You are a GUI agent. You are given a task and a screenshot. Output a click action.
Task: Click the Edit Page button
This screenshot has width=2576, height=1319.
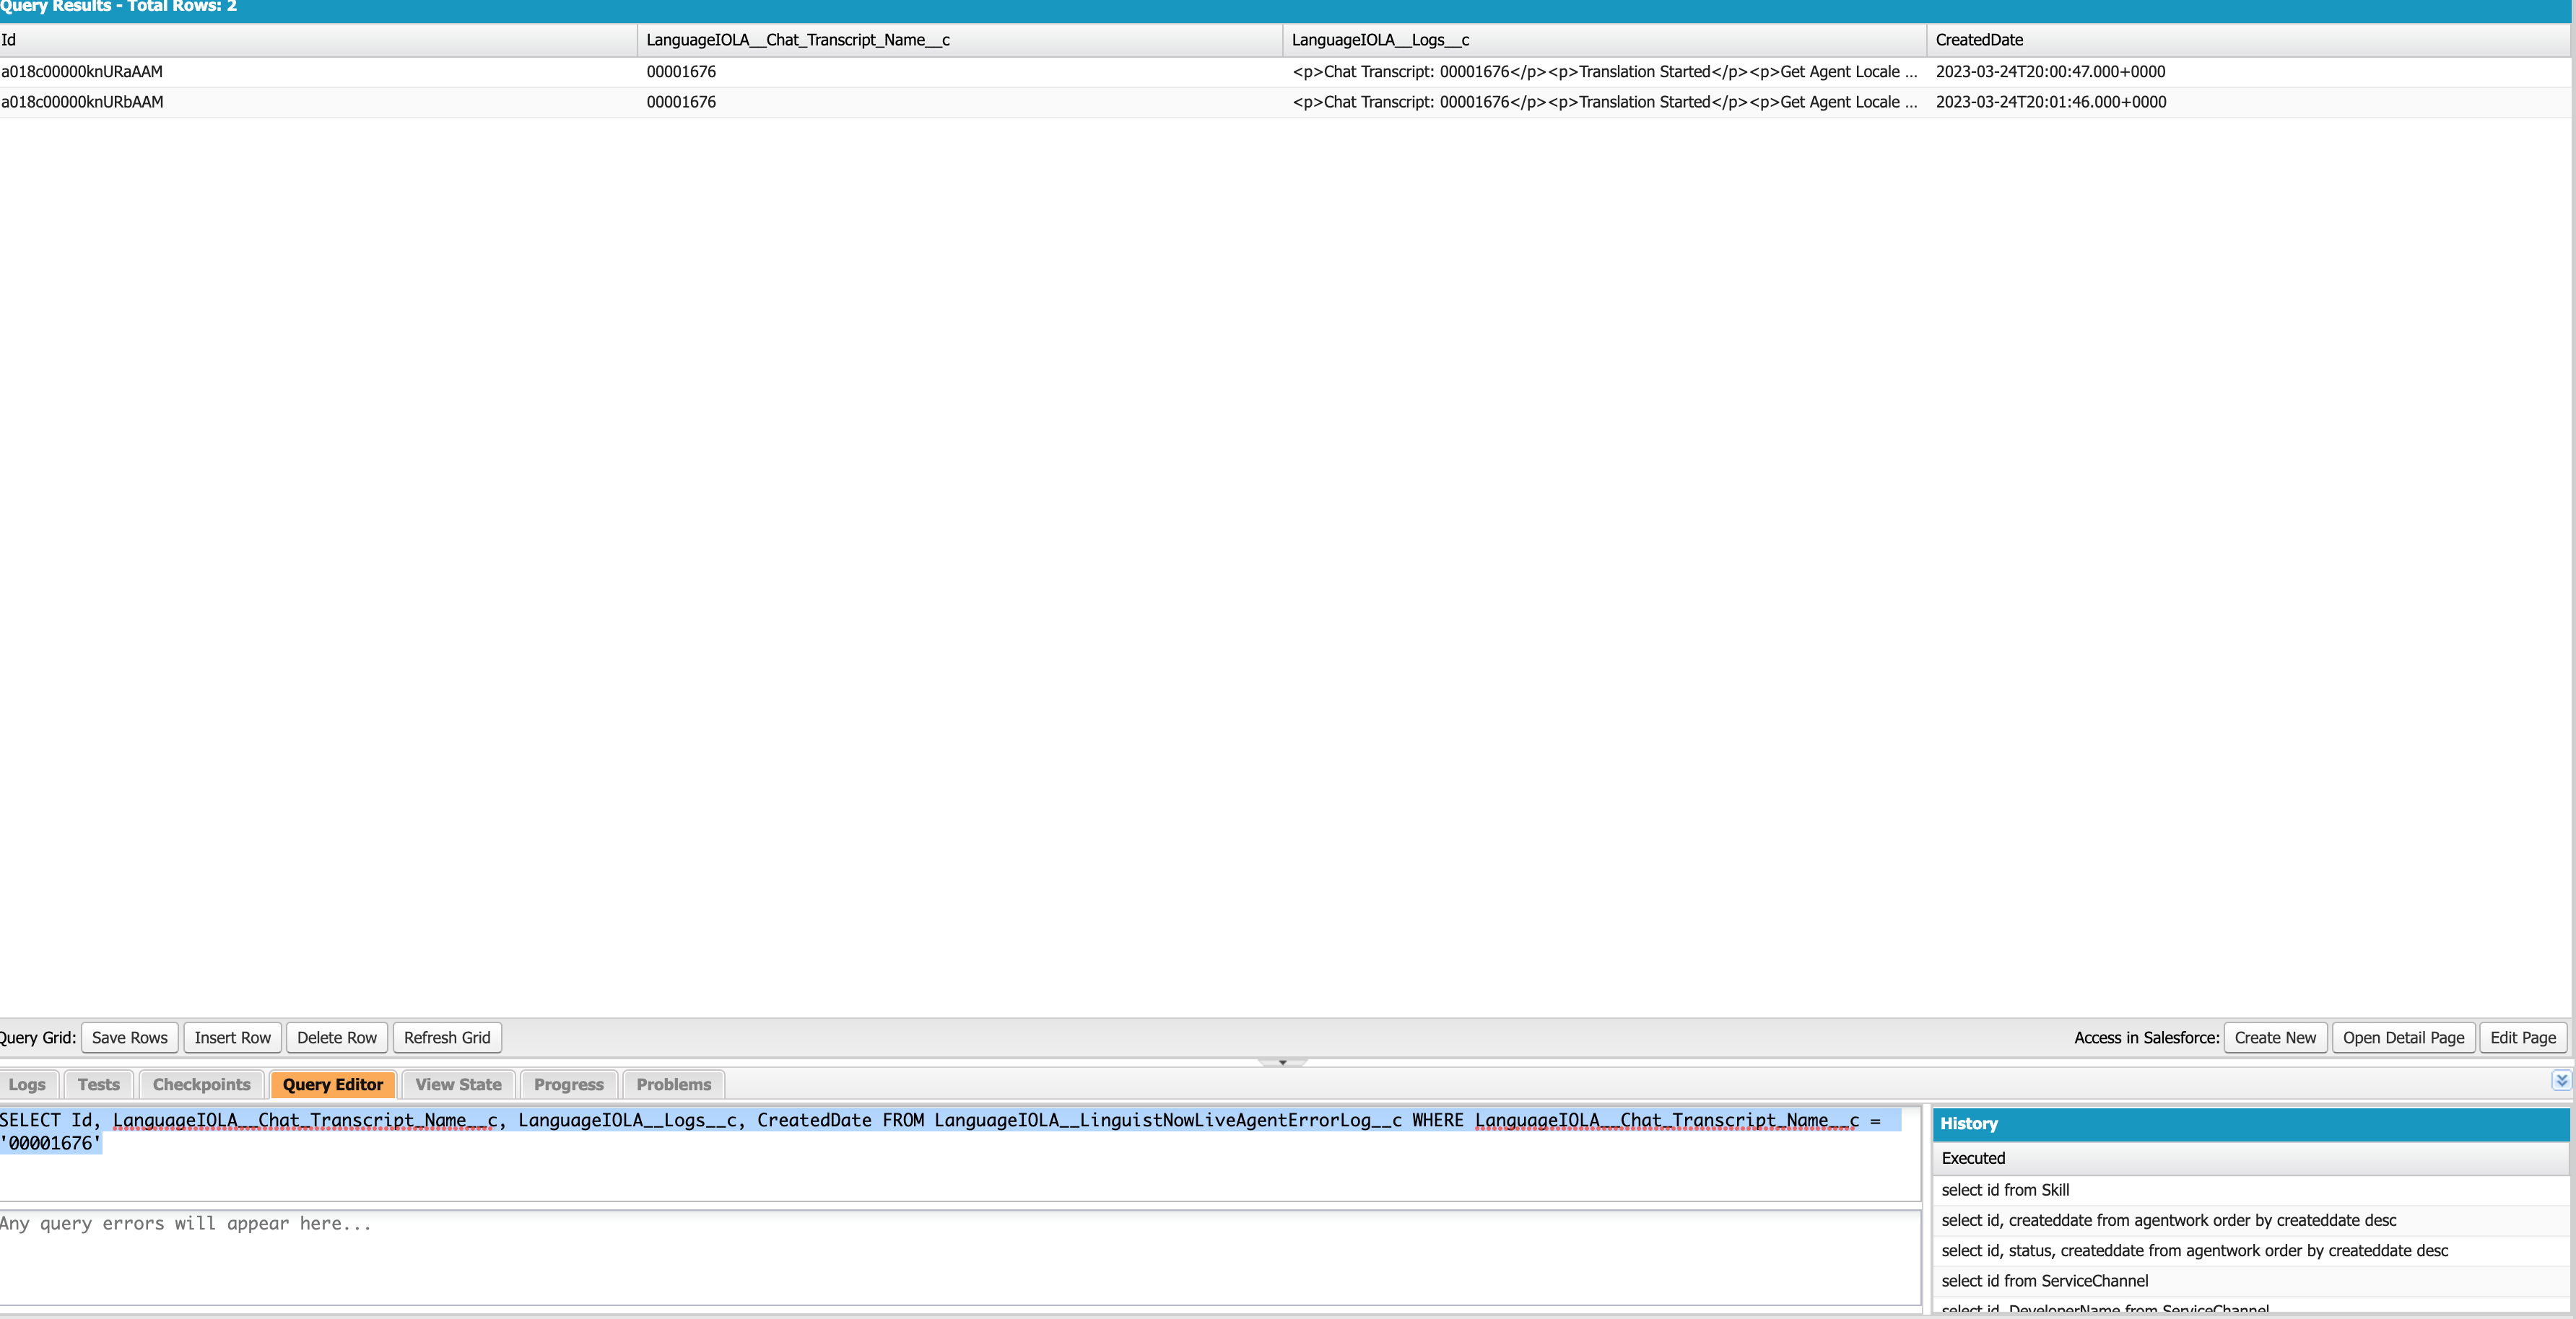tap(2522, 1037)
